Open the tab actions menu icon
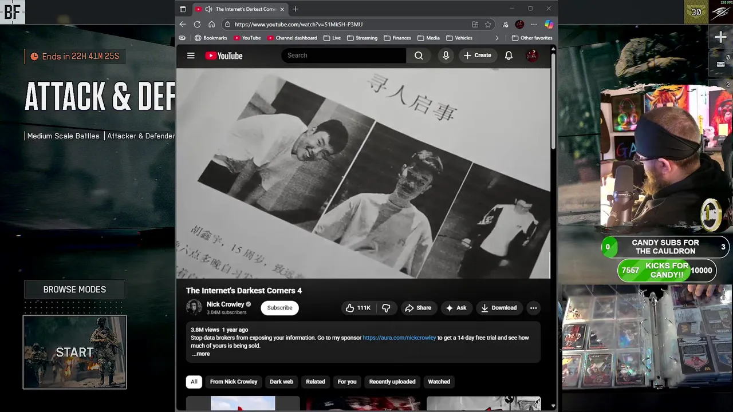This screenshot has height=412, width=733. 183,9
